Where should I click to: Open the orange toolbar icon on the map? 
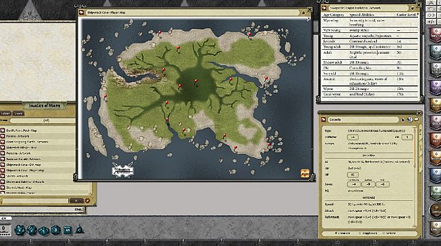(x=305, y=173)
